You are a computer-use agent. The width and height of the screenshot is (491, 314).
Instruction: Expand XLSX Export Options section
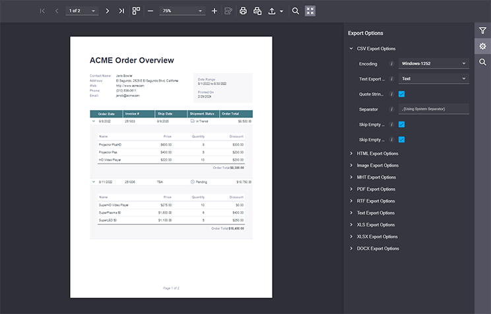point(377,237)
